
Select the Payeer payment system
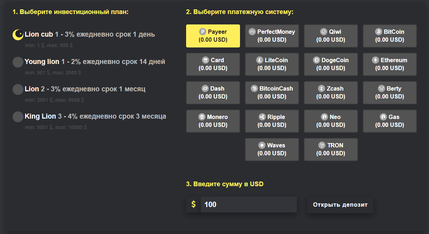coord(213,36)
